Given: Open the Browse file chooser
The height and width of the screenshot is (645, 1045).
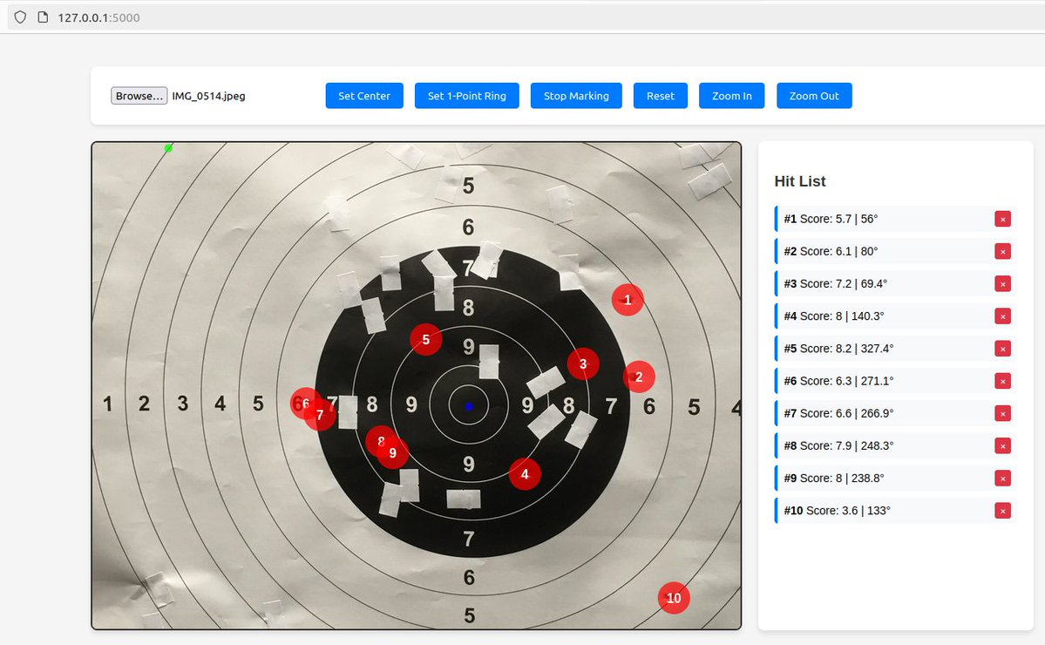Looking at the screenshot, I should [139, 96].
